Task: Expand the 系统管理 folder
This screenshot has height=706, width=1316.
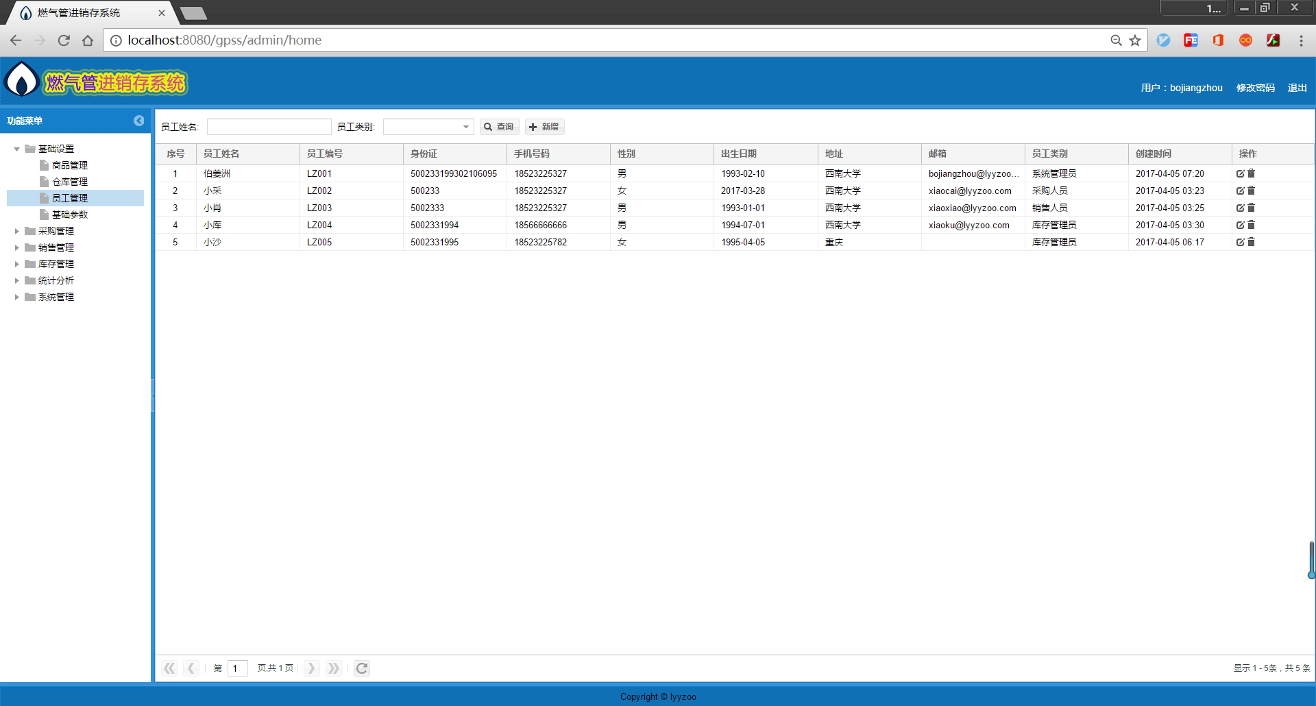Action: [x=16, y=297]
